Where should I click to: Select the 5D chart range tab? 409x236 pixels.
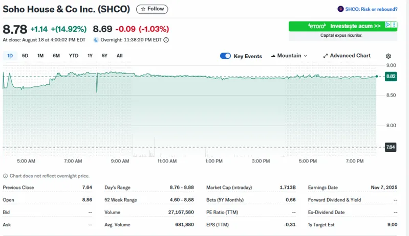click(25, 56)
